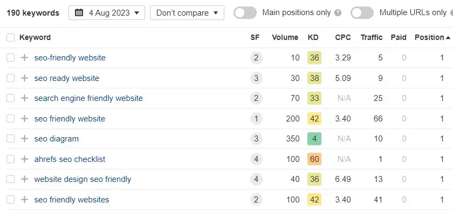Click the plus icon beside seo friendly websites
Image resolution: width=453 pixels, height=210 pixels.
point(25,200)
